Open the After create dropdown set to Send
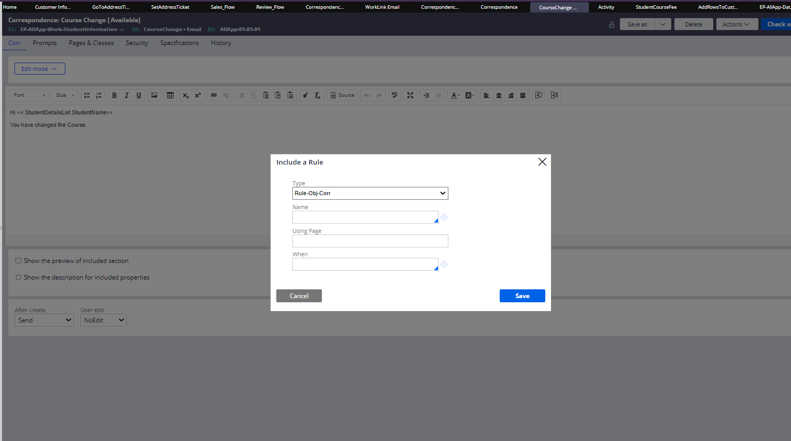This screenshot has width=791, height=441. pyautogui.click(x=45, y=320)
